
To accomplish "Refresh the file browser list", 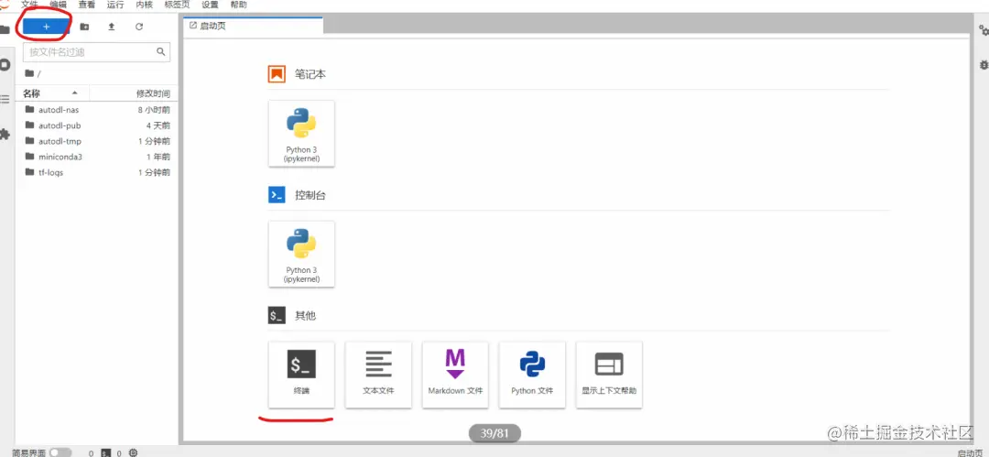I will 139,27.
